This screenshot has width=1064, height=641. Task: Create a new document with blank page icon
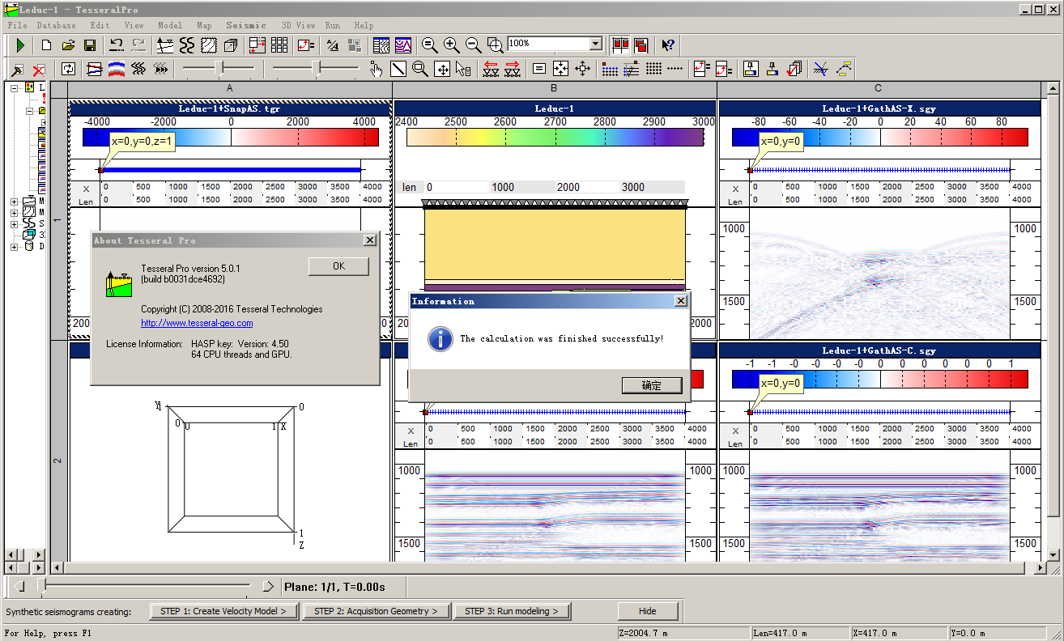(46, 45)
